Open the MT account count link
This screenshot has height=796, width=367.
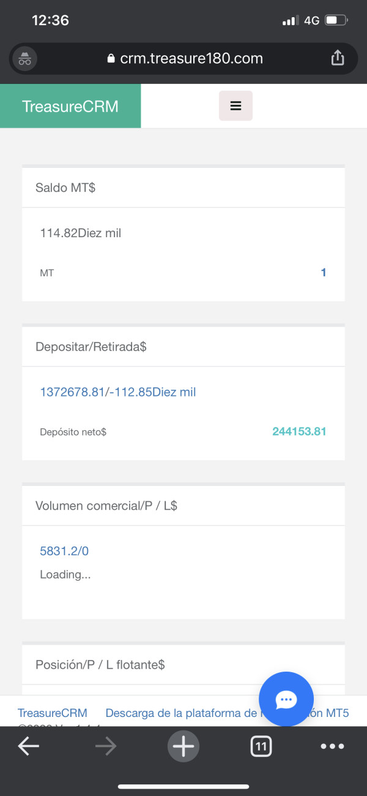pos(324,273)
